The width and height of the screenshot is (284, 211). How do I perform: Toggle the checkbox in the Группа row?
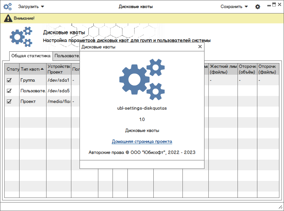coord(9,80)
